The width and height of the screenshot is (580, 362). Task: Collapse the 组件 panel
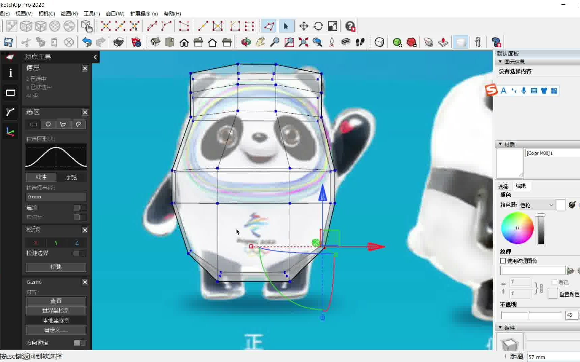500,327
